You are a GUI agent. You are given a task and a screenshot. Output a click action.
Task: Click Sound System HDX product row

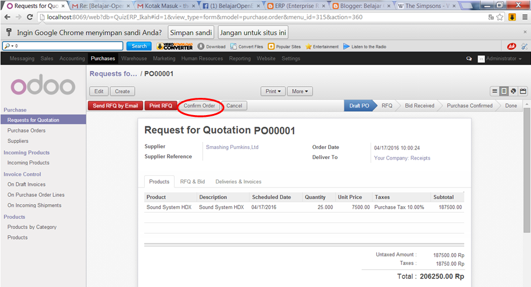[x=304, y=207]
